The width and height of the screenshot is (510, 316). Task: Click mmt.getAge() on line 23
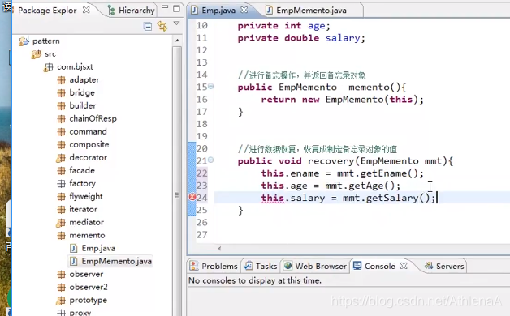(360, 186)
